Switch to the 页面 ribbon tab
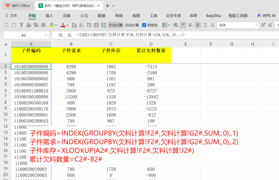The image size is (279, 180). click(x=67, y=16)
